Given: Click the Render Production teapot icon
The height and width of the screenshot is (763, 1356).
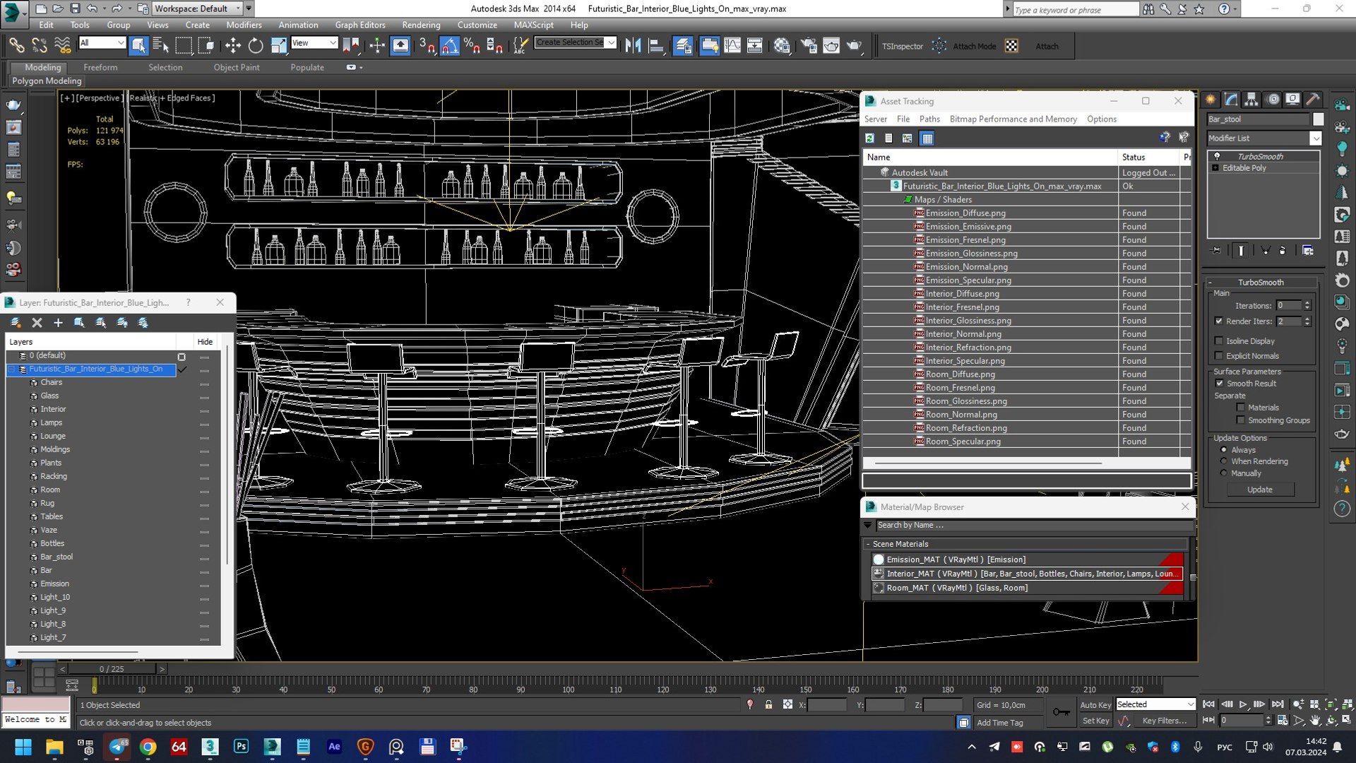Looking at the screenshot, I should tap(854, 46).
